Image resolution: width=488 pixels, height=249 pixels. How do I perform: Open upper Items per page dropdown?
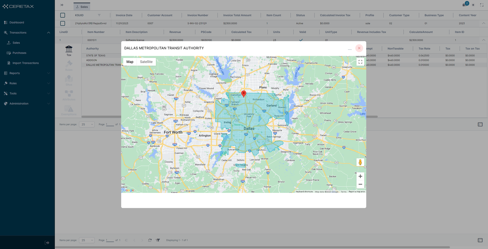[x=87, y=124]
